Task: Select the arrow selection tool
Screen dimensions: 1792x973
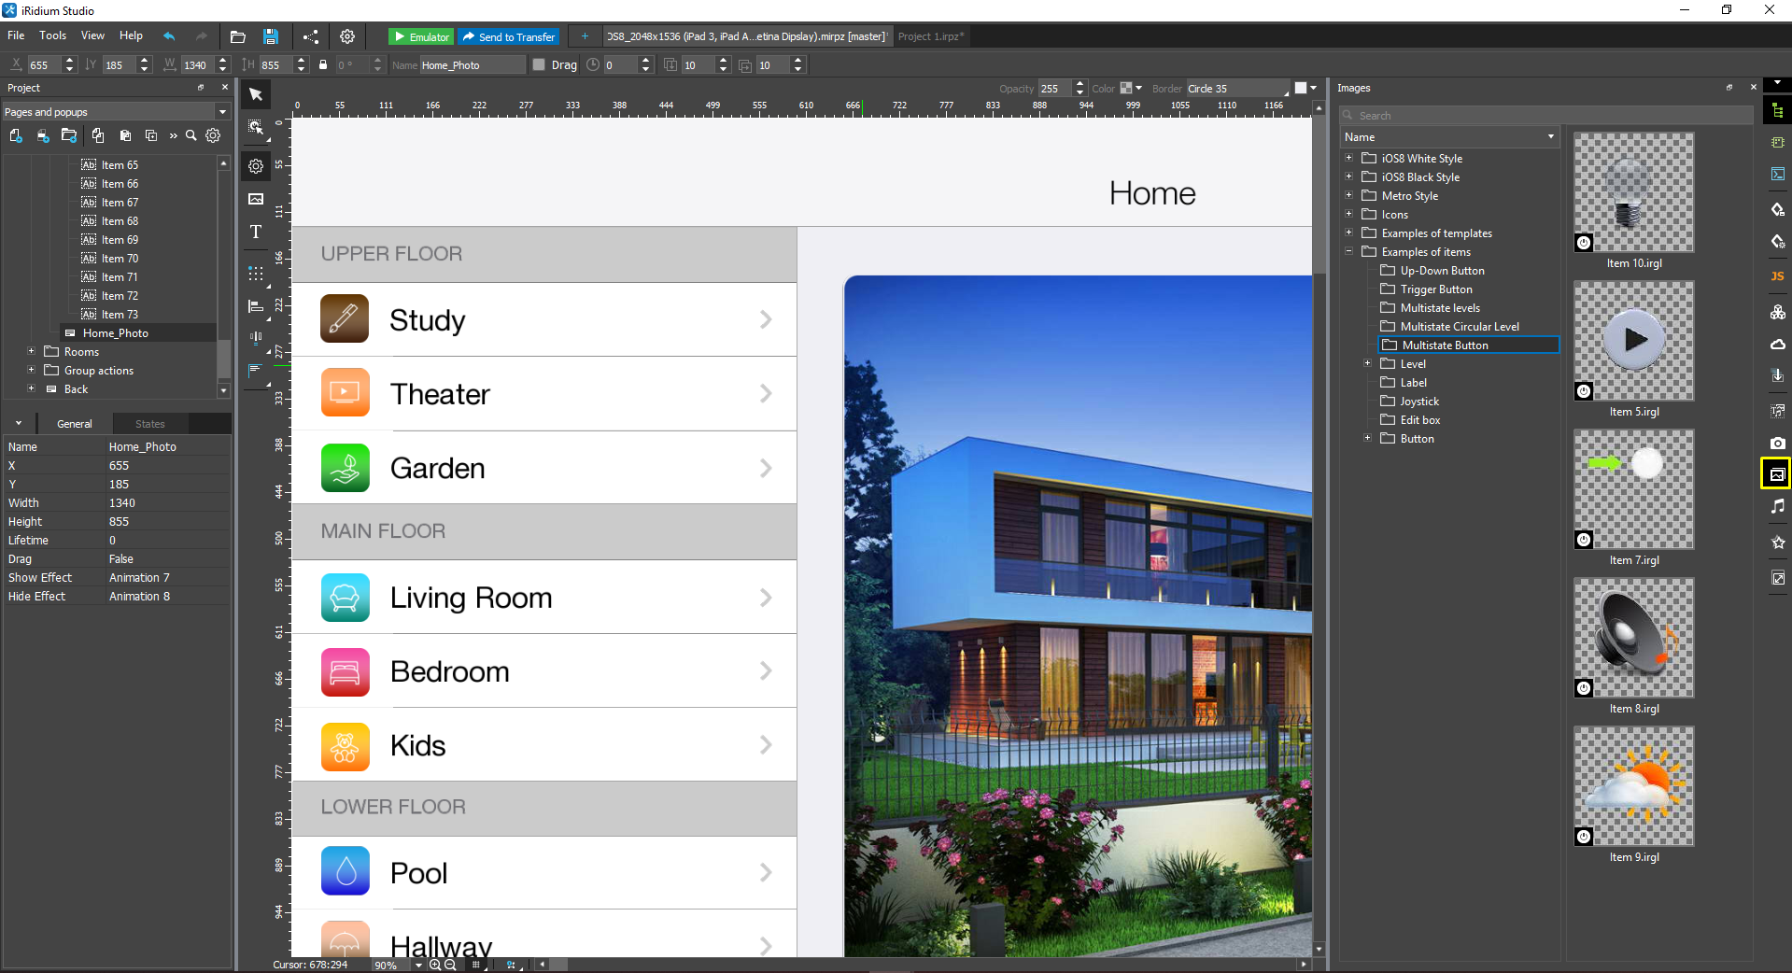Action: click(x=255, y=94)
